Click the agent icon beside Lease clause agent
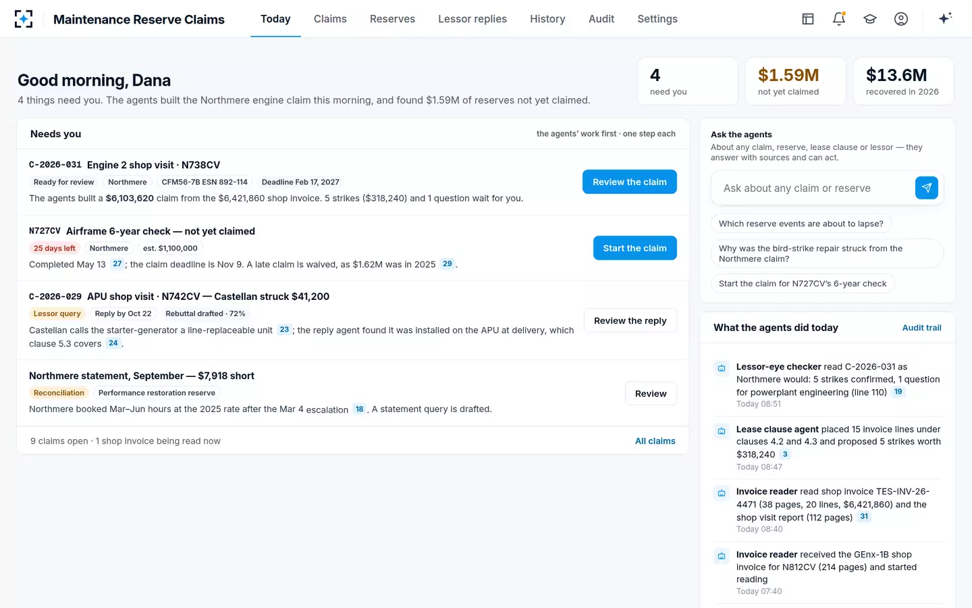The height and width of the screenshot is (608, 972). pyautogui.click(x=722, y=430)
